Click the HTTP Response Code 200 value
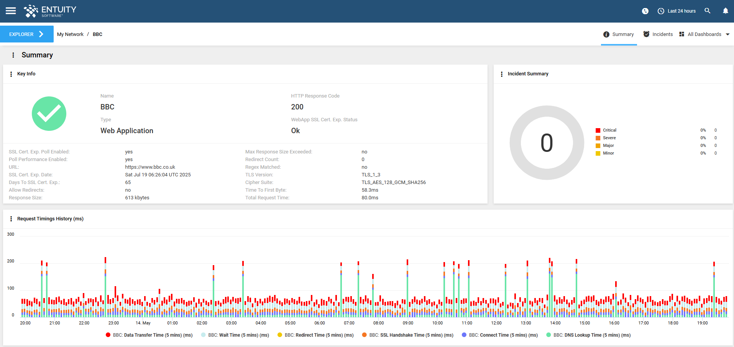 [297, 107]
